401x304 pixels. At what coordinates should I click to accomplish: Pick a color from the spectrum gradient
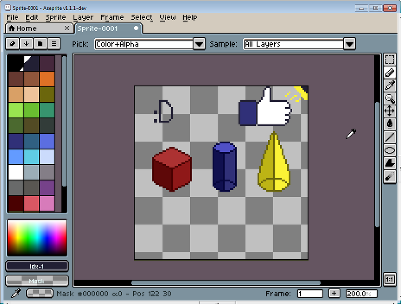37,238
